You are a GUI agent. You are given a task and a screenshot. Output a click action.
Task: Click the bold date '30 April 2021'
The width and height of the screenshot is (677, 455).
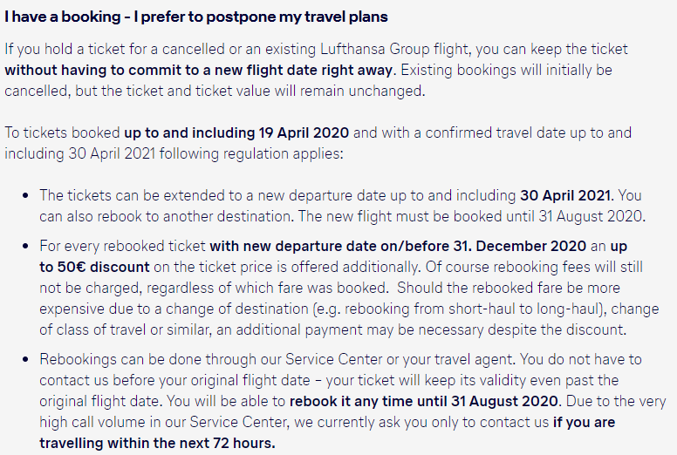tap(565, 195)
